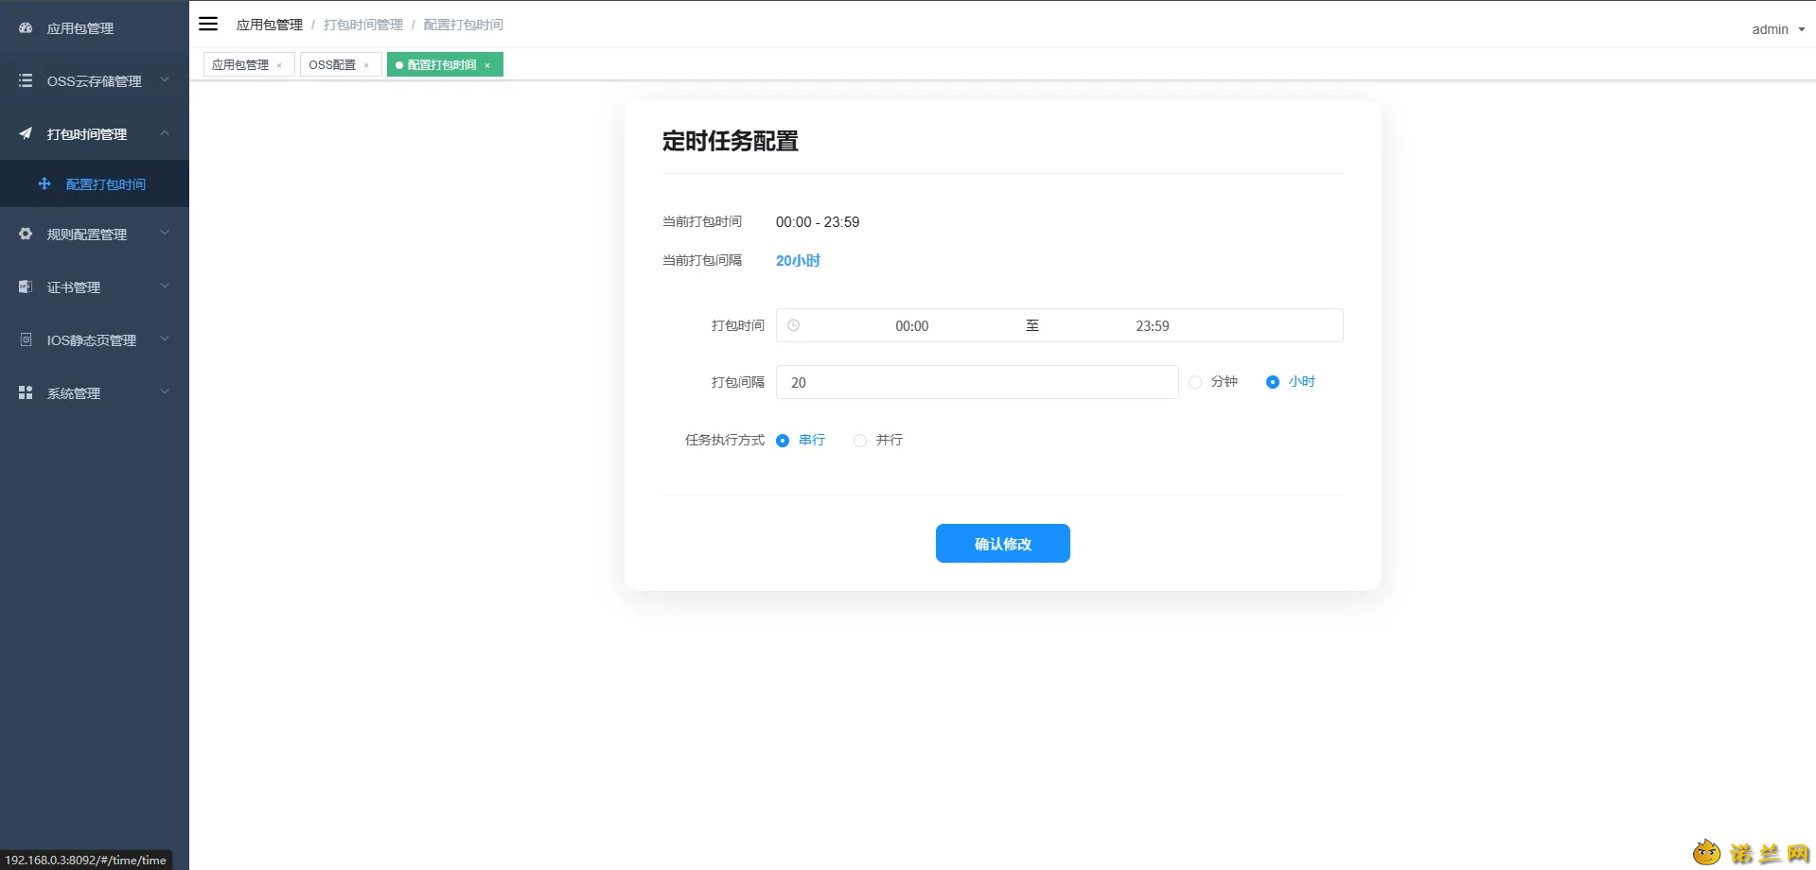Screen dimensions: 1816x870
Task: Click the 打包间隔 input with value 20
Action: [x=978, y=382]
